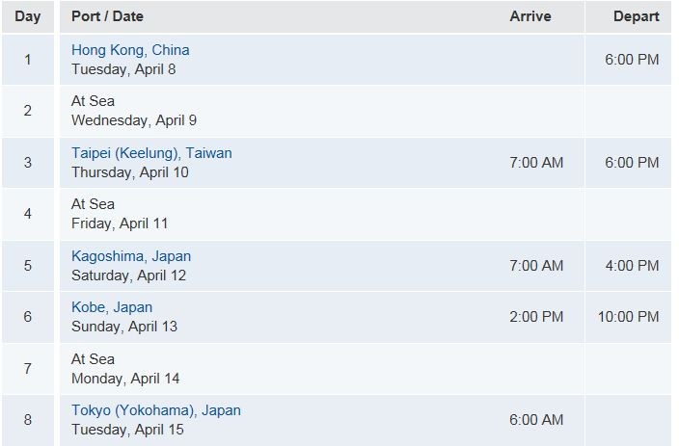The height and width of the screenshot is (446, 679).
Task: Select the At Sea Wednesday, April 9 row
Action: (337, 111)
